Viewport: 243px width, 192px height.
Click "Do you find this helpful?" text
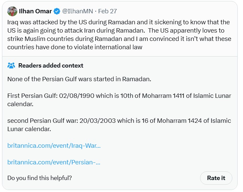coord(40,178)
